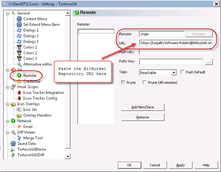Click the Email at-sign icon
221x172 pixels.
(x=19, y=127)
